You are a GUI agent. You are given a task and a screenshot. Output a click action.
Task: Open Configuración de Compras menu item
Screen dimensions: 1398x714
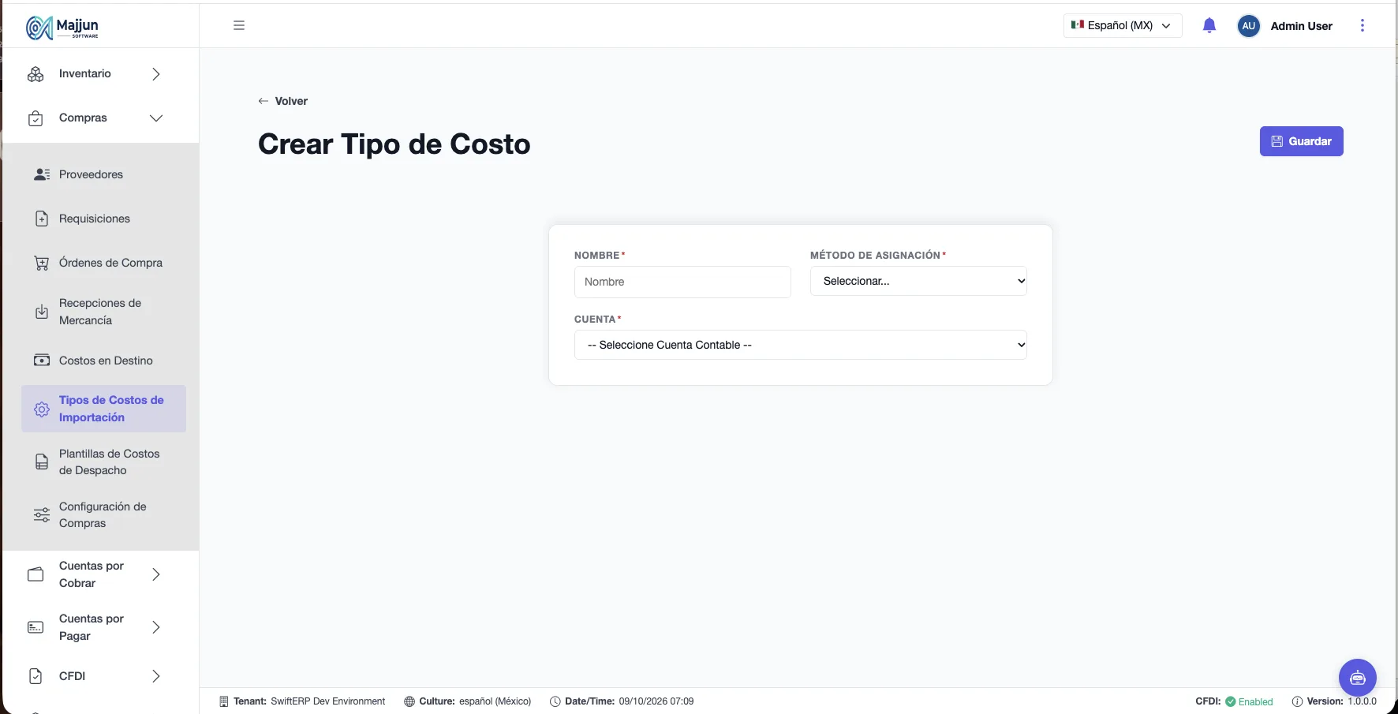coord(104,515)
